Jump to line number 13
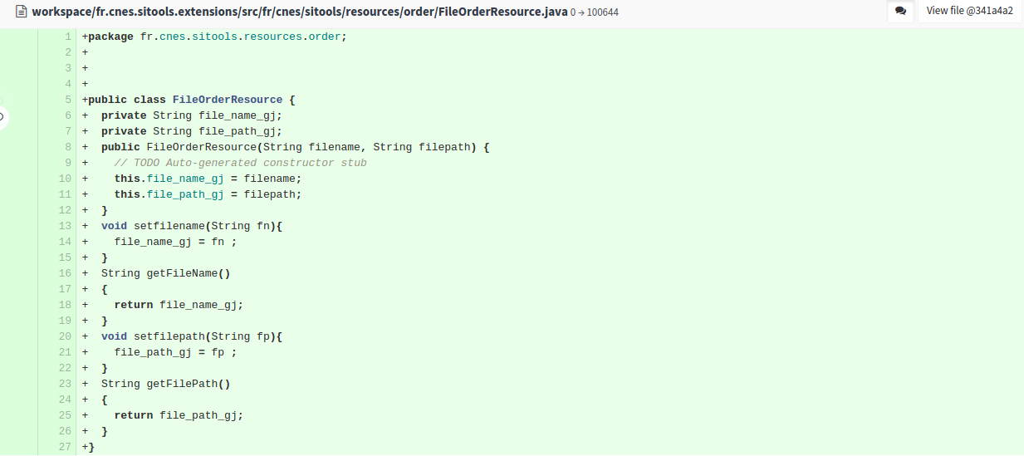This screenshot has height=456, width=1024. point(66,227)
